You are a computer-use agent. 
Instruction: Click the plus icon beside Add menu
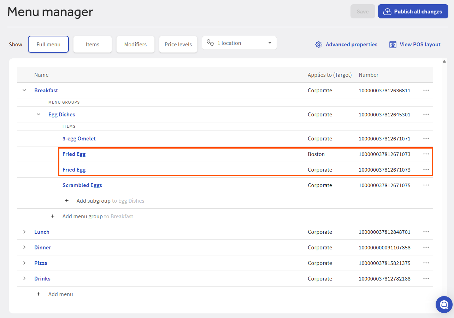(39, 294)
